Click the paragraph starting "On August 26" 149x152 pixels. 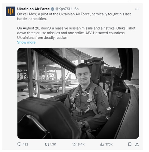76,33
